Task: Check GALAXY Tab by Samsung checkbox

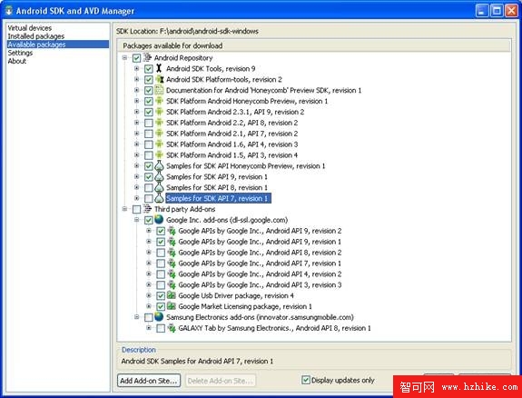Action: [x=161, y=328]
